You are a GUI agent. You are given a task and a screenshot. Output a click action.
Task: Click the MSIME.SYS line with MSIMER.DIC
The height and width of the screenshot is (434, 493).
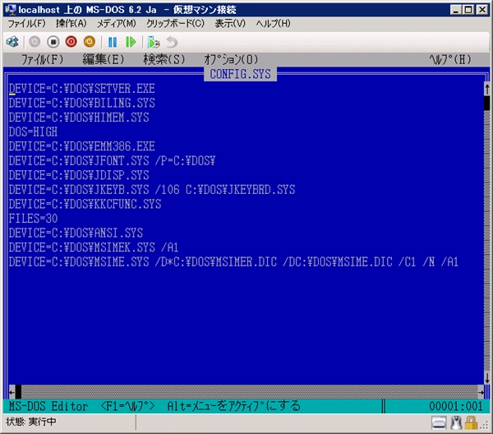pyautogui.click(x=233, y=262)
